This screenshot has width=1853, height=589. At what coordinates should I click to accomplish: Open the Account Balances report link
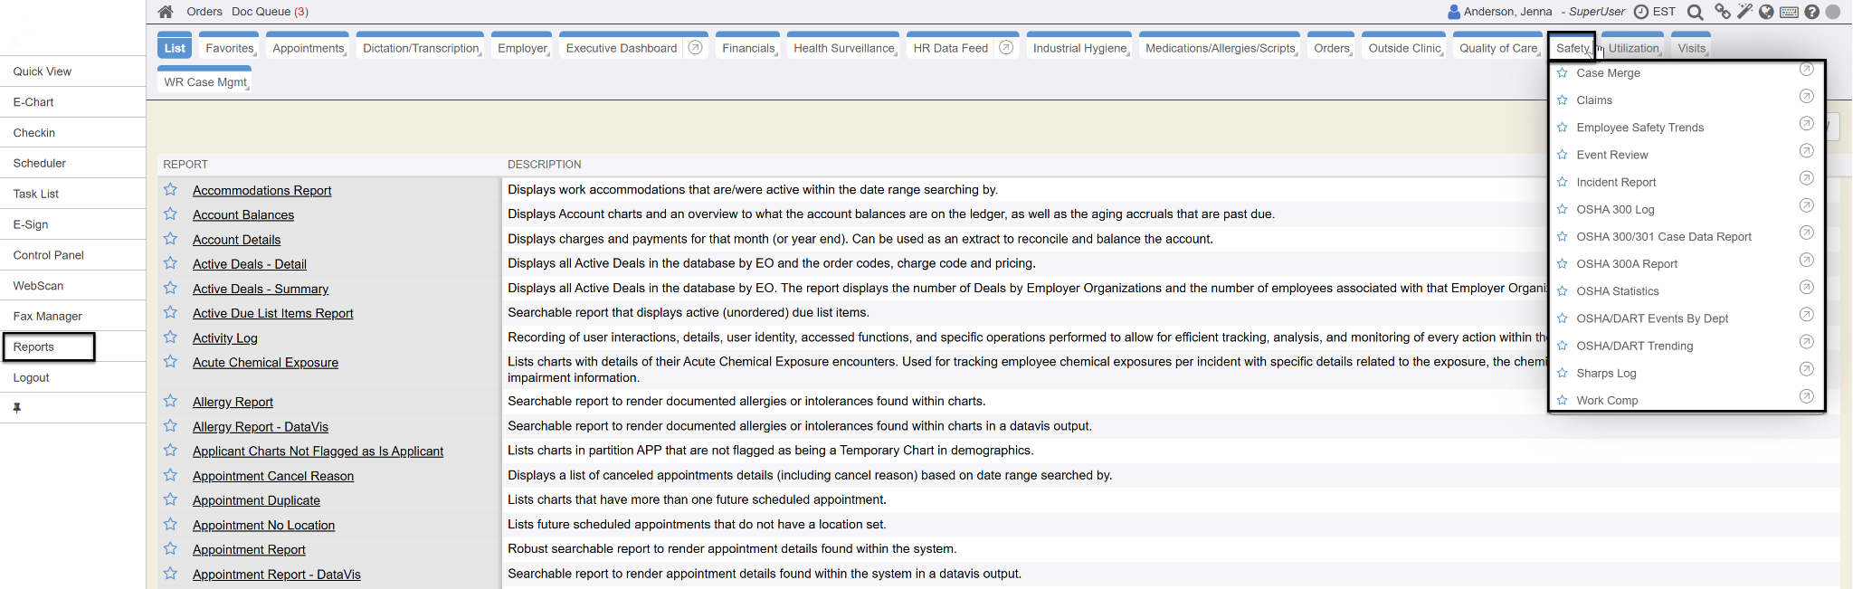[x=242, y=215]
